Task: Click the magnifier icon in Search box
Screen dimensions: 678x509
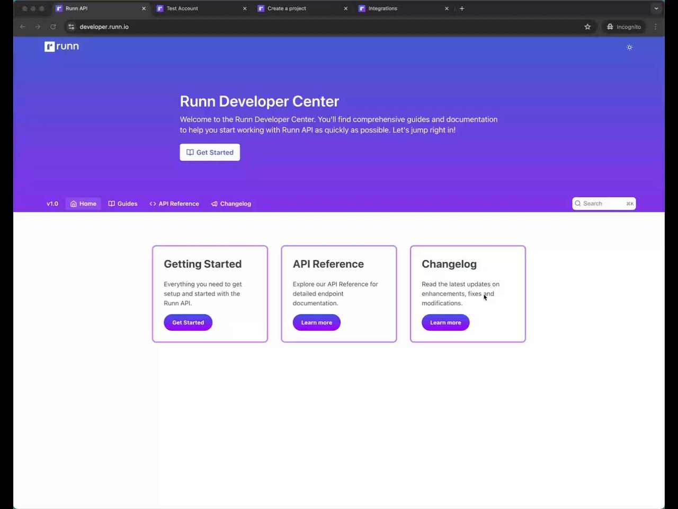Action: 578,204
